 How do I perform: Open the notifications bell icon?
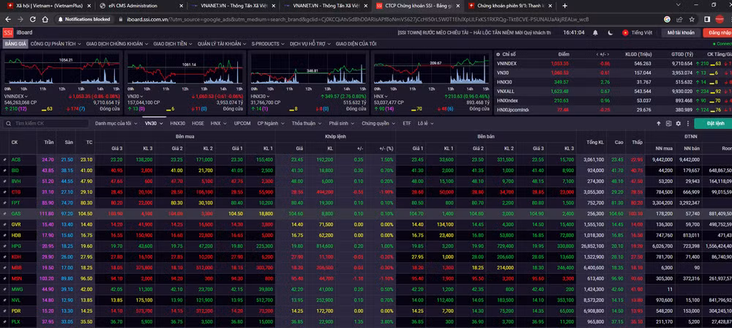click(x=595, y=33)
